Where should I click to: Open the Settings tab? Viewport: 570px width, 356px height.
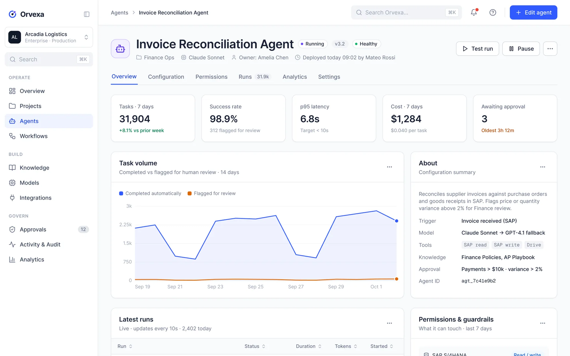coord(329,77)
